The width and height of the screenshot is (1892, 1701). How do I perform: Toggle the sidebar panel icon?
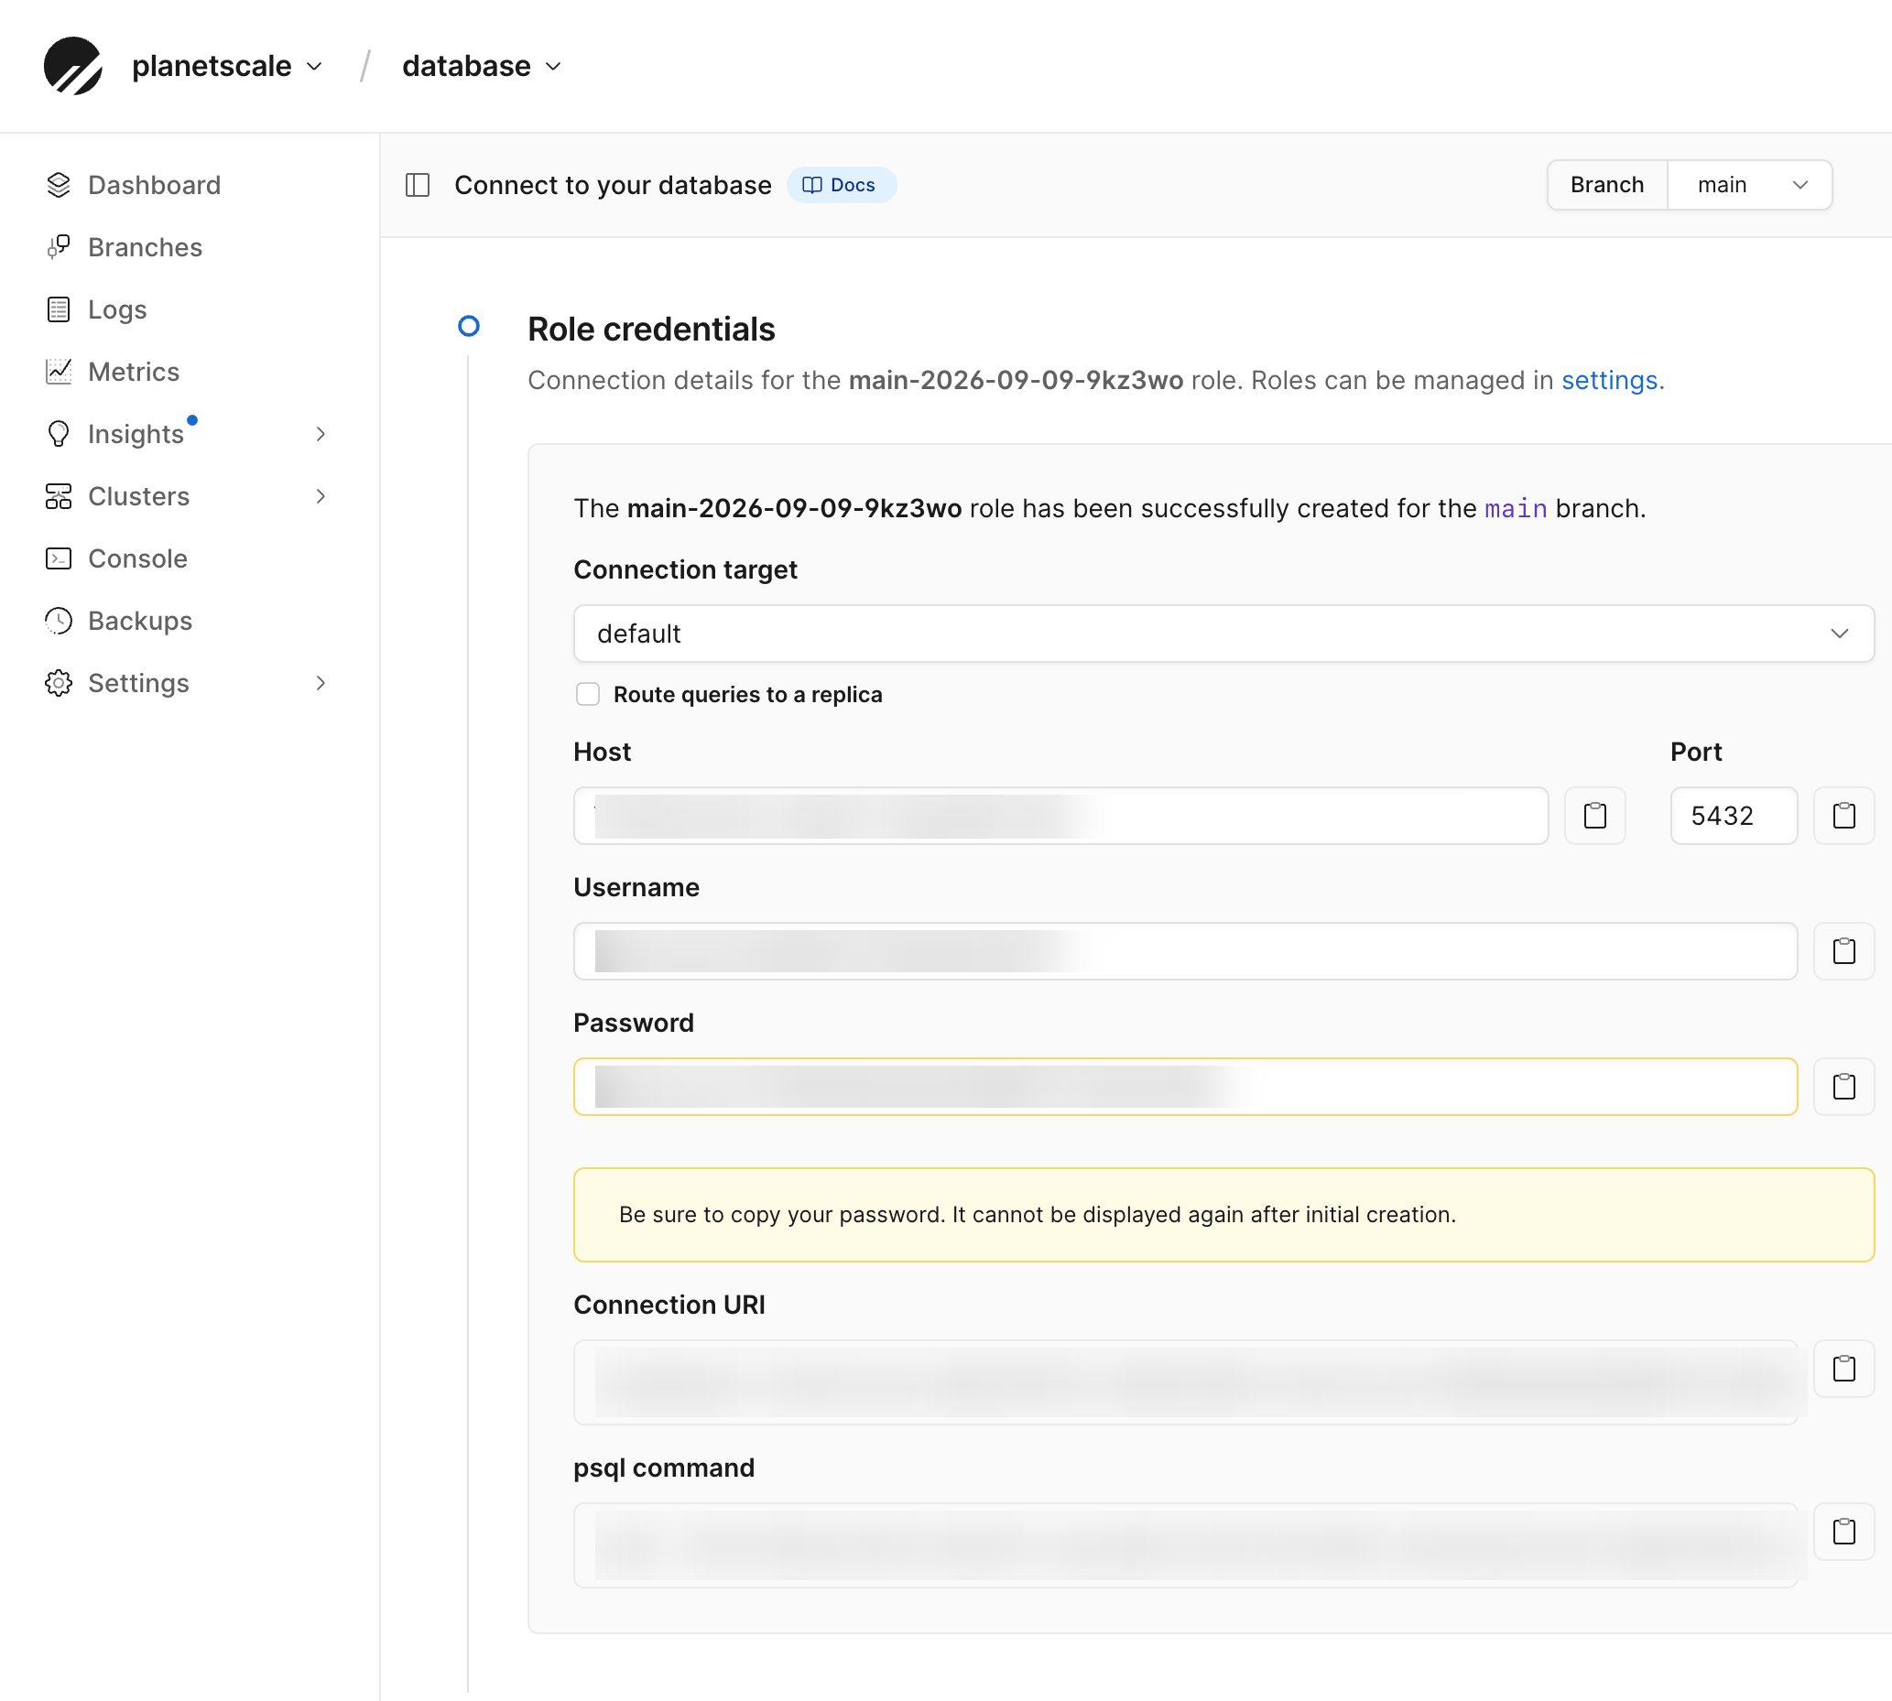pos(417,185)
